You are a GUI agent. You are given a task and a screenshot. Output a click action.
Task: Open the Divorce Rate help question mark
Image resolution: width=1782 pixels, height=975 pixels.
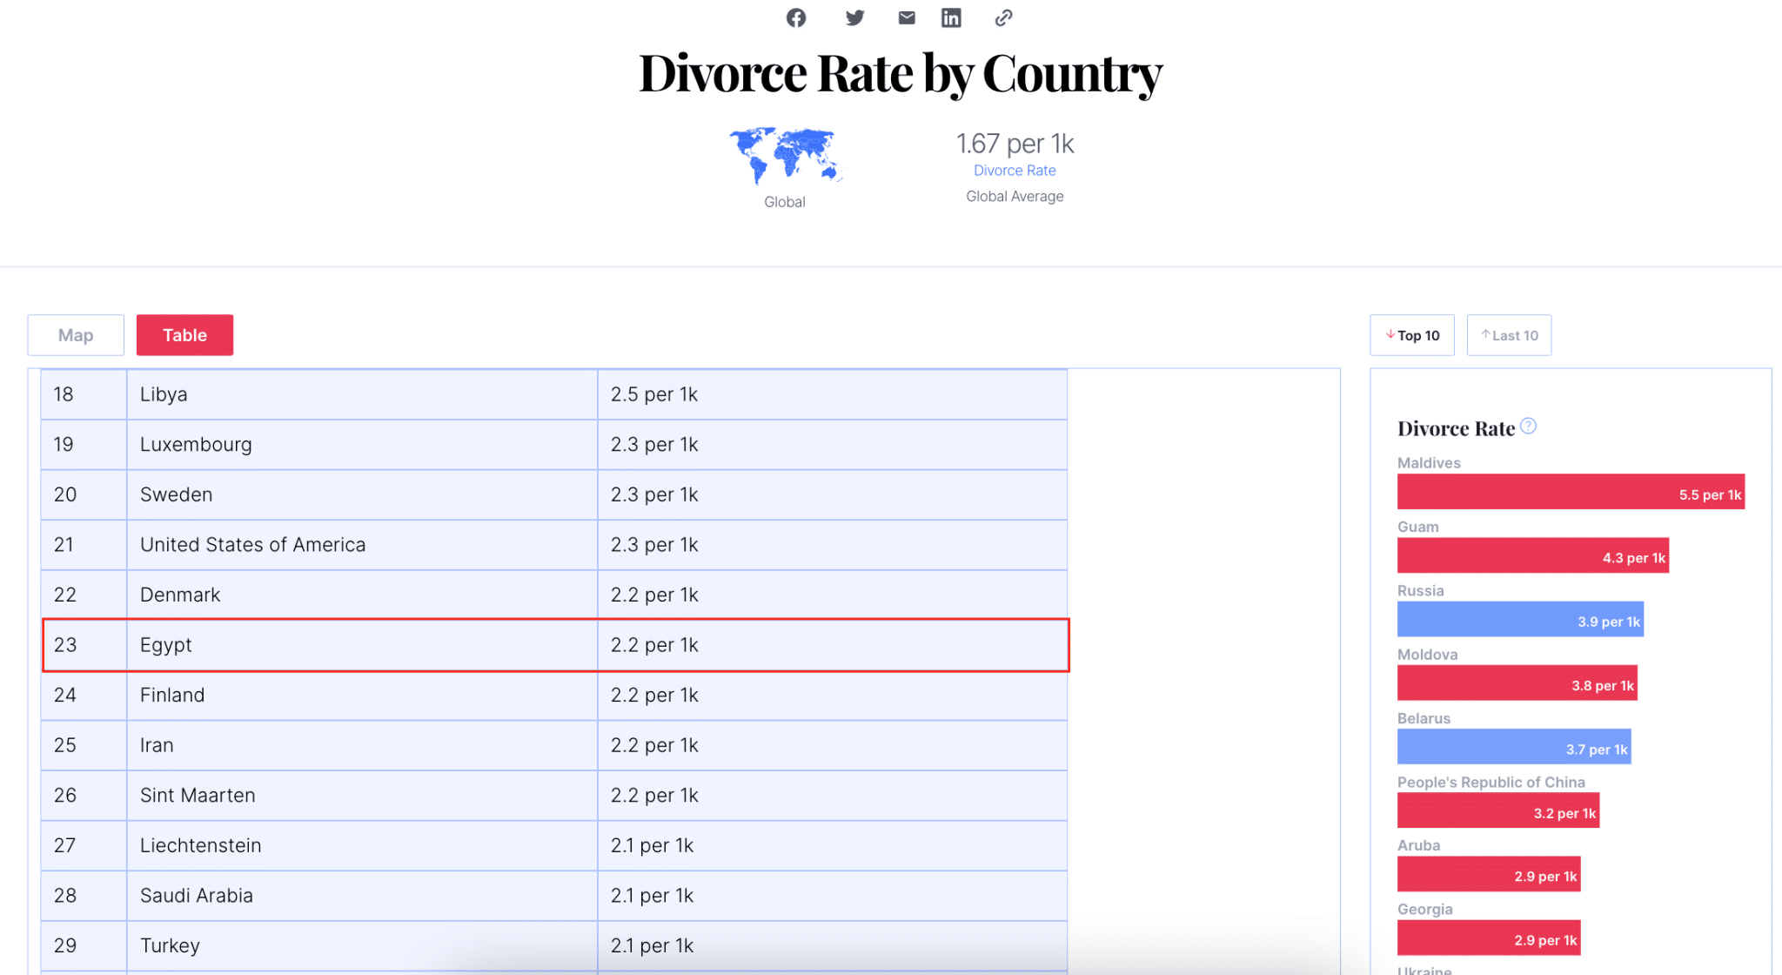coord(1529,425)
